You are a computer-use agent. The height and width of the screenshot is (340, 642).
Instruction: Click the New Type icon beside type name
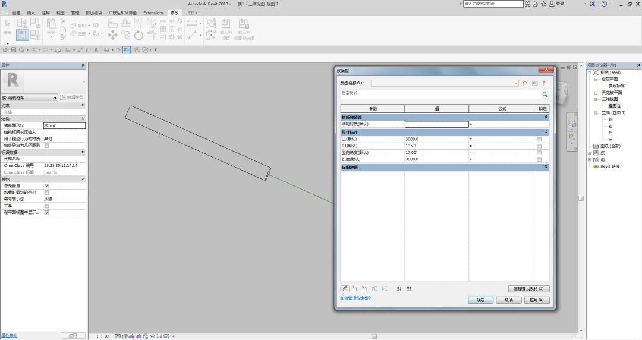[x=525, y=83]
